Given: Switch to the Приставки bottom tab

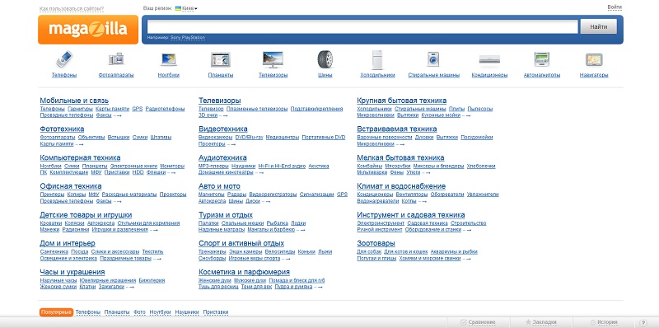Looking at the screenshot, I should tap(216, 312).
